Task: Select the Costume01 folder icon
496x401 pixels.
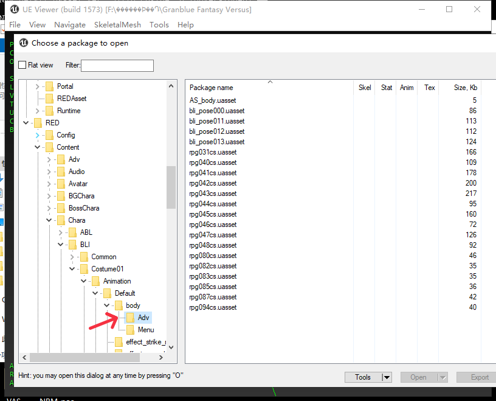Action: 84,269
